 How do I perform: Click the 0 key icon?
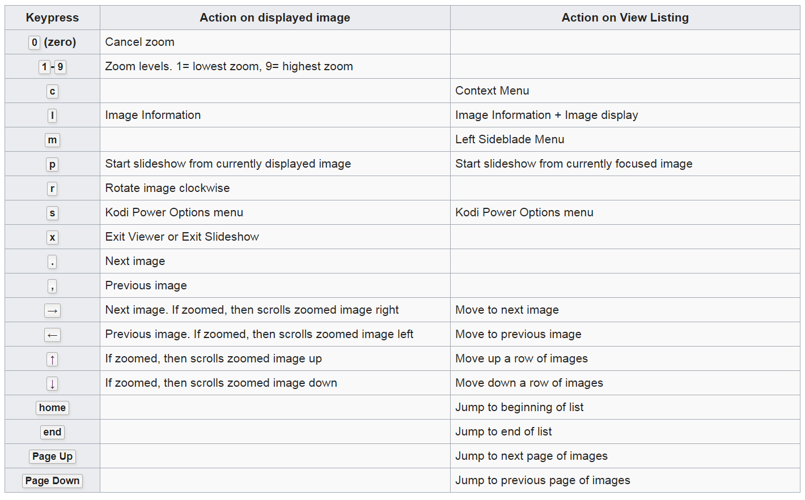(x=35, y=42)
